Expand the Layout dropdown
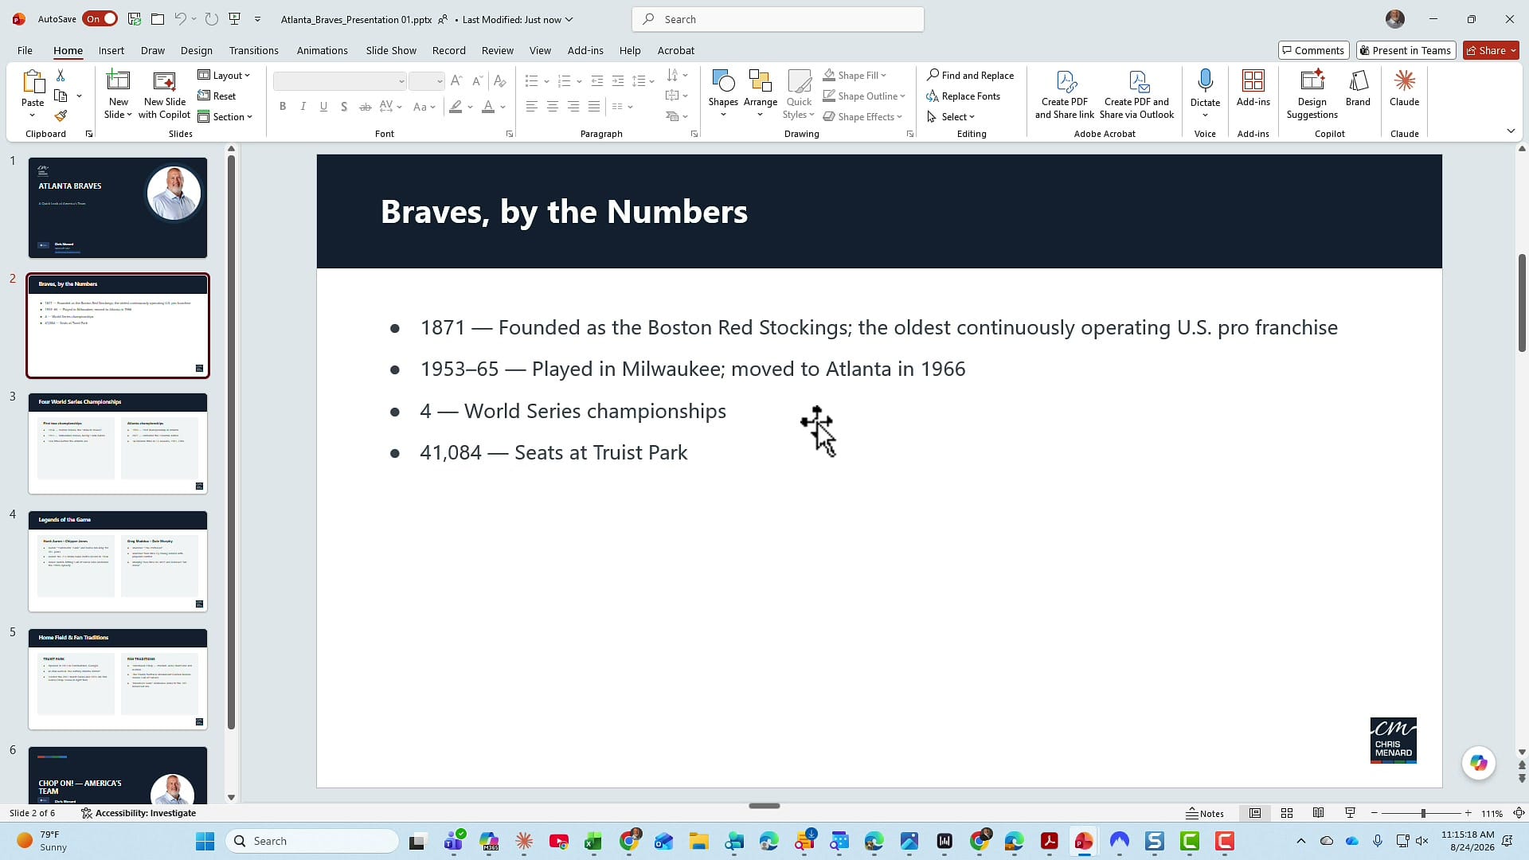 click(224, 75)
